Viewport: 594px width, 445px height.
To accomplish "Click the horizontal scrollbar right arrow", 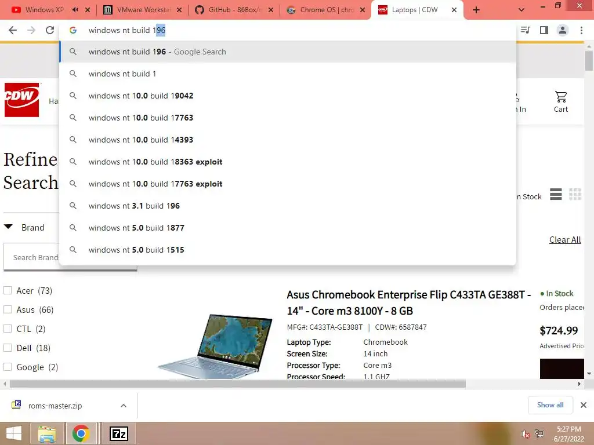I will pyautogui.click(x=579, y=384).
